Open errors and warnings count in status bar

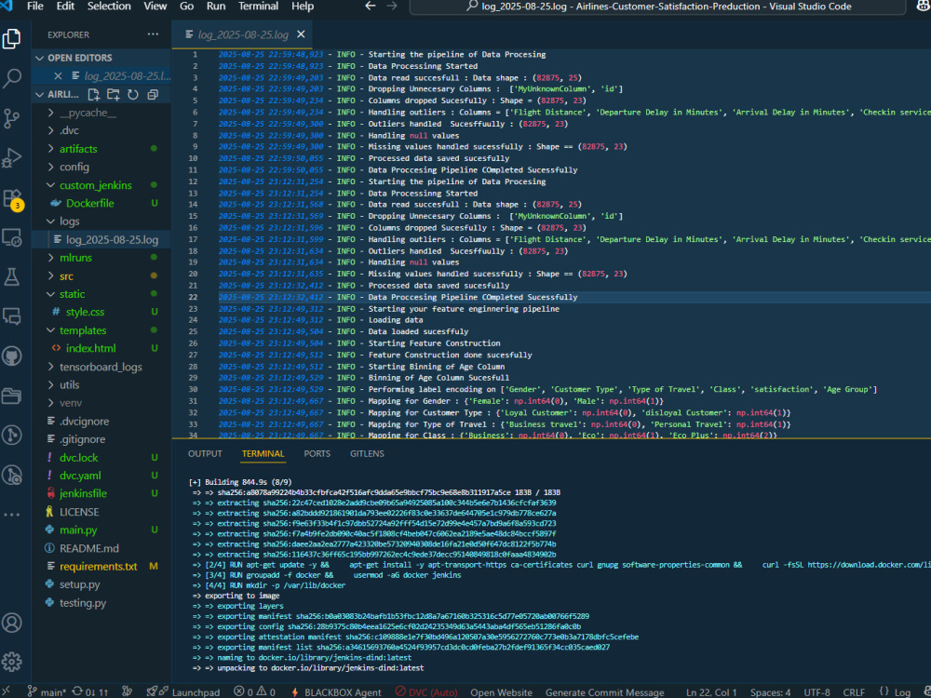(254, 692)
